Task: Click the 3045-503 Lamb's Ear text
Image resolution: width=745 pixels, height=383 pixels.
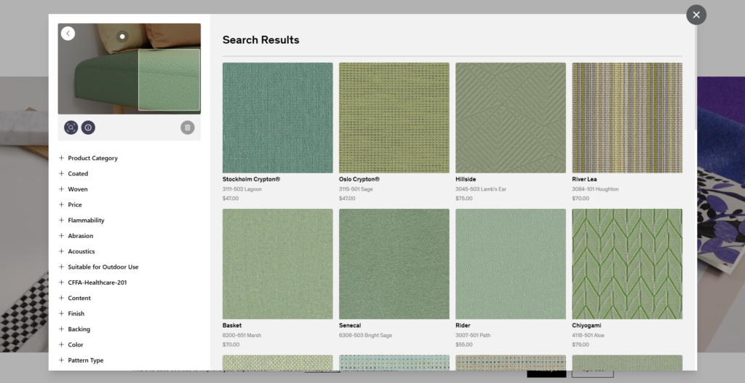Action: click(481, 189)
